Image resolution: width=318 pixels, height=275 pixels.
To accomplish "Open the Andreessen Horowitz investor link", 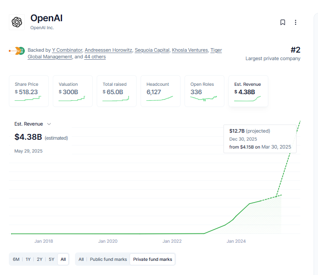I will [x=108, y=50].
